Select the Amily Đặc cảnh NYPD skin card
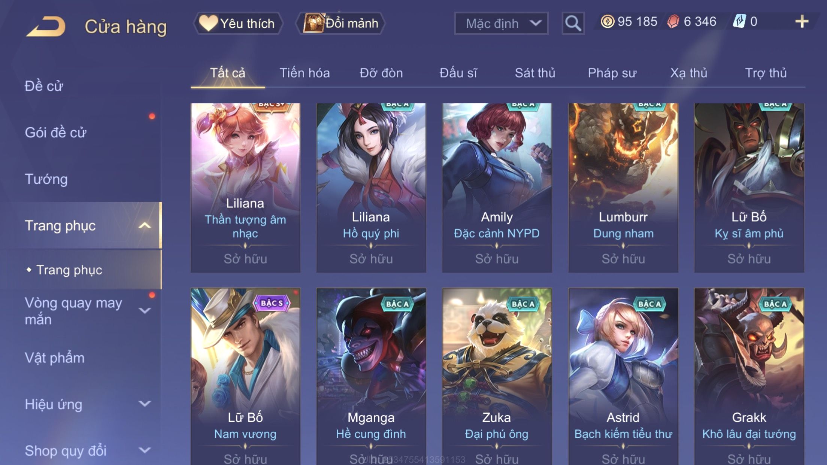The height and width of the screenshot is (465, 827). pyautogui.click(x=497, y=188)
